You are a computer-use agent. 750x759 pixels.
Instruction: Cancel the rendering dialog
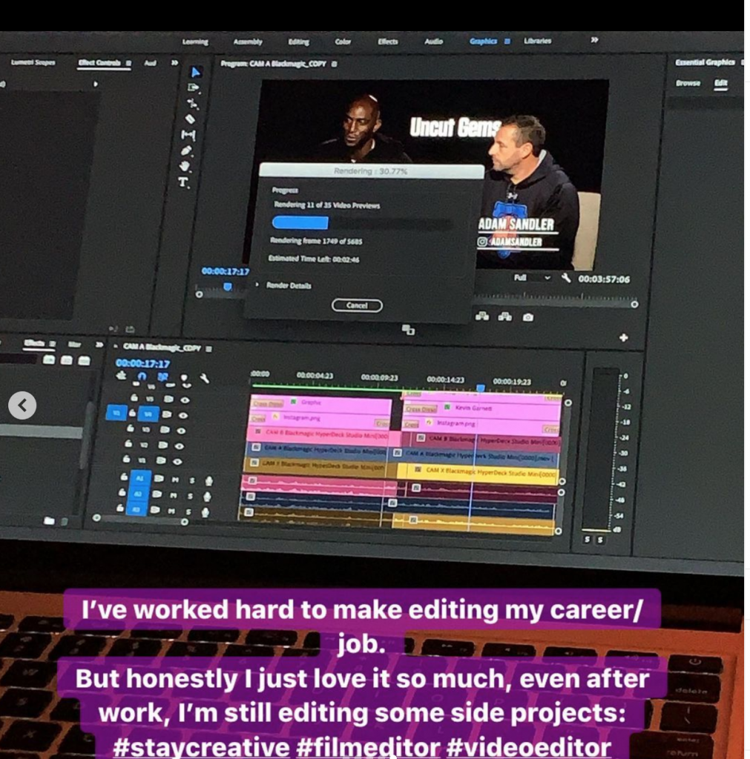[357, 305]
